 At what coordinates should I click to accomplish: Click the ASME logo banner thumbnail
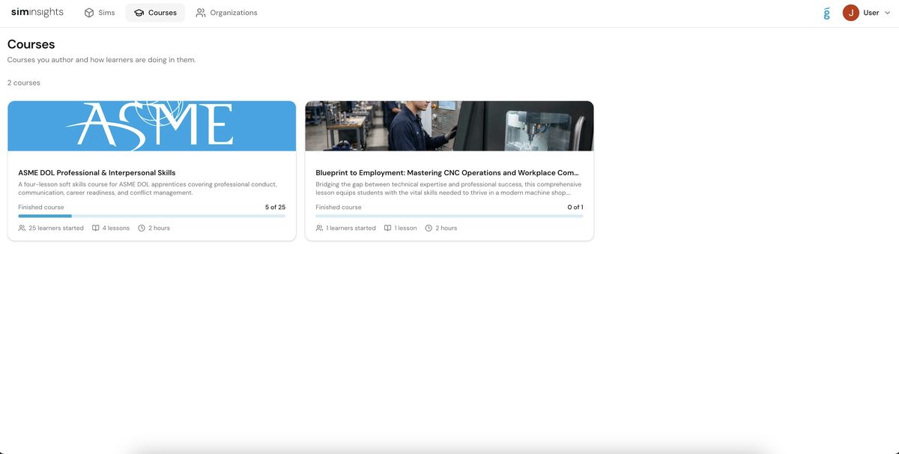click(x=151, y=126)
